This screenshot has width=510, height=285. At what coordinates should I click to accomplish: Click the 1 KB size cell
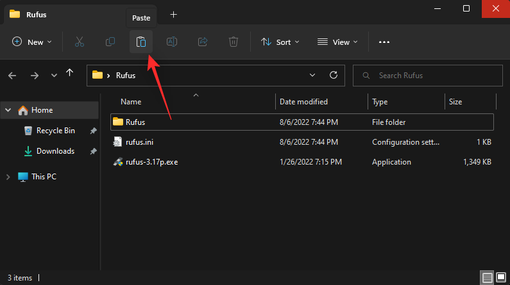click(484, 142)
